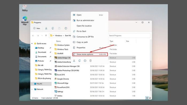Click the Search Programs input field
The image size is (187, 105).
tap(129, 35)
